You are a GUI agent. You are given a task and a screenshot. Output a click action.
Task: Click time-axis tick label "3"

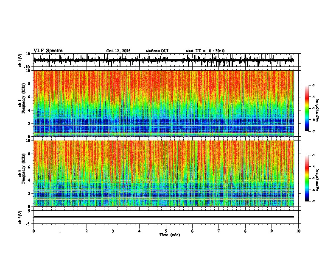[x=113, y=231]
